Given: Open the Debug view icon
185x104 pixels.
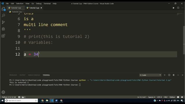Looking at the screenshot, I should click(x=3, y=29).
